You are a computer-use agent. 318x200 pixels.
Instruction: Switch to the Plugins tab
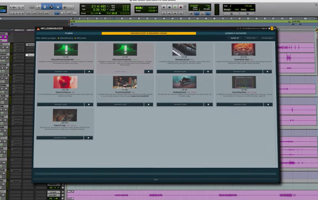coord(69,33)
